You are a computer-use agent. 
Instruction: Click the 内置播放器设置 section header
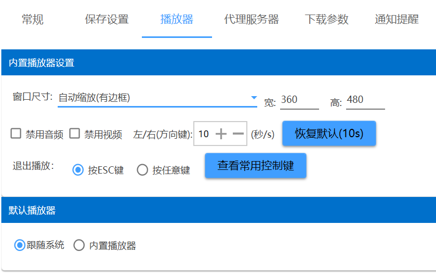[219, 62]
